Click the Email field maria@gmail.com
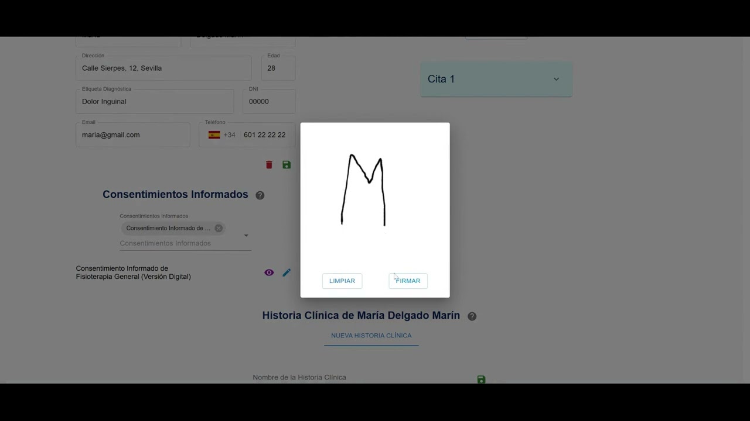This screenshot has height=421, width=750. coord(133,134)
